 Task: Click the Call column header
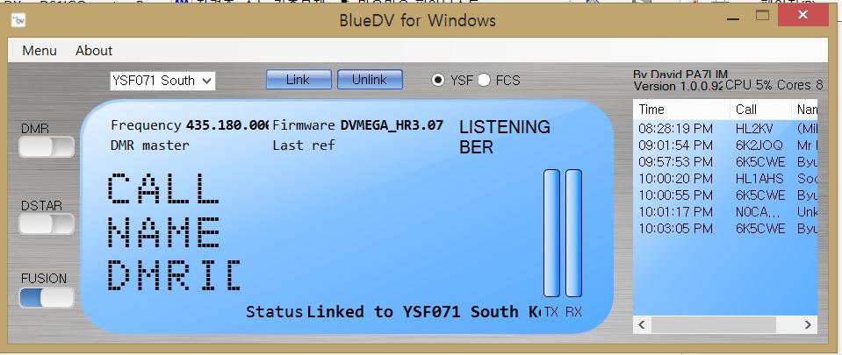click(x=760, y=110)
